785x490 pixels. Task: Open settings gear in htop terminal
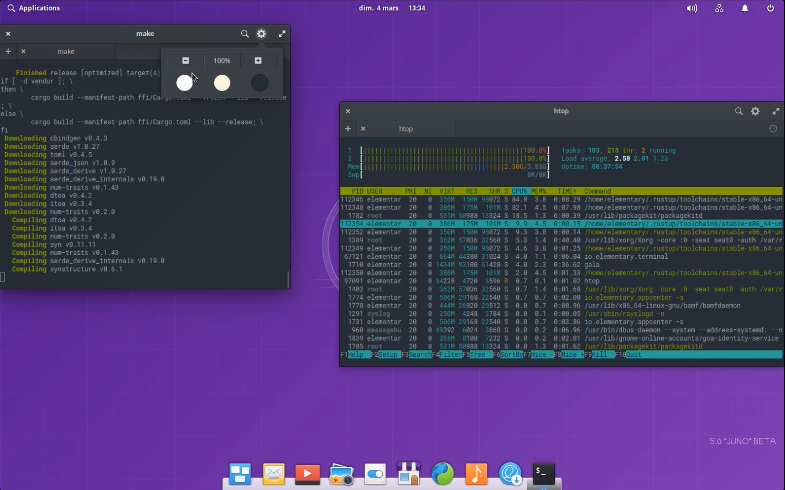click(x=755, y=111)
